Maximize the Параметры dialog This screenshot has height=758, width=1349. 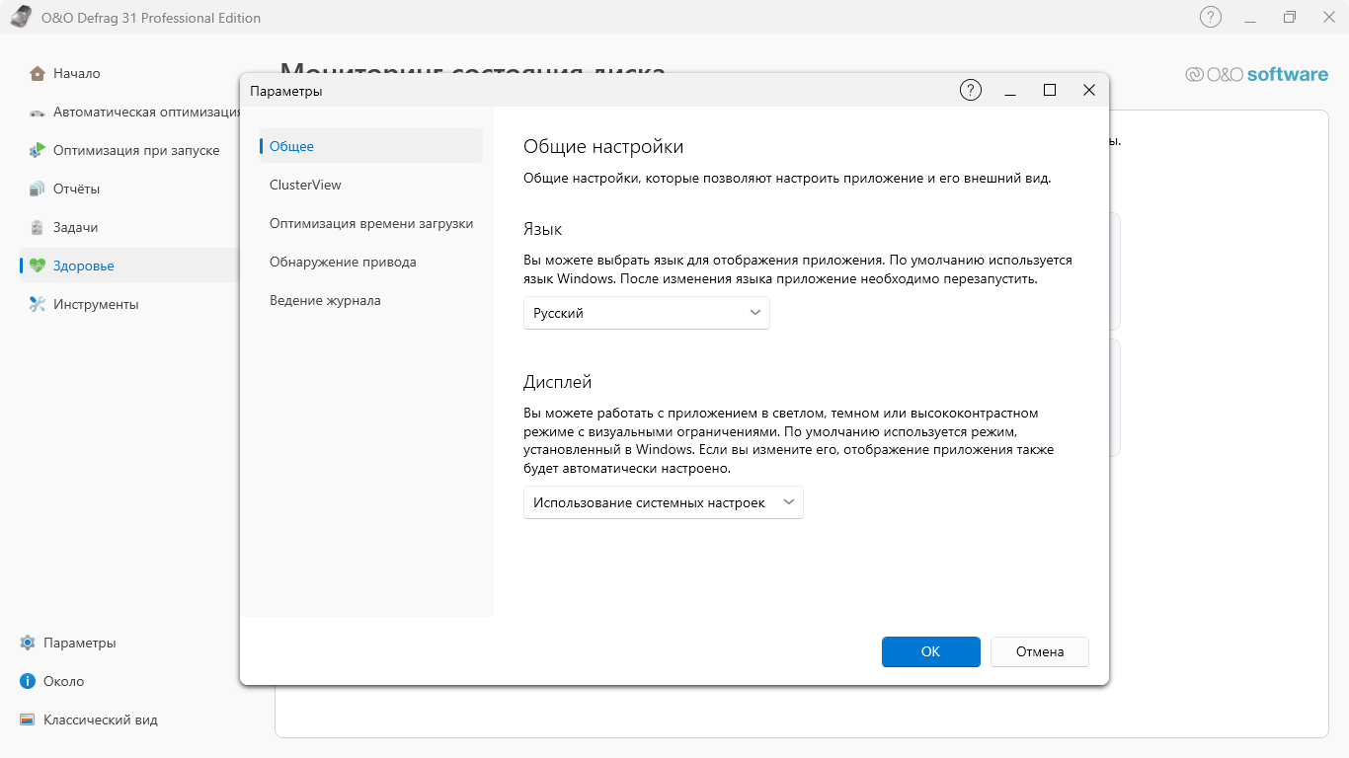1050,90
